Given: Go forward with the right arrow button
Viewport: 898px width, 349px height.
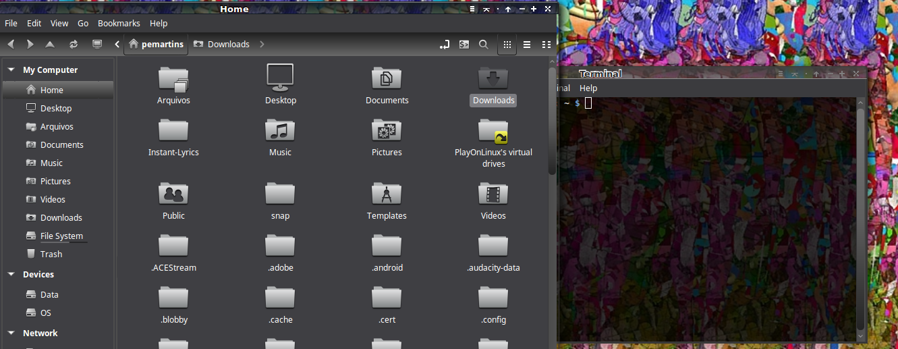Looking at the screenshot, I should pos(30,45).
